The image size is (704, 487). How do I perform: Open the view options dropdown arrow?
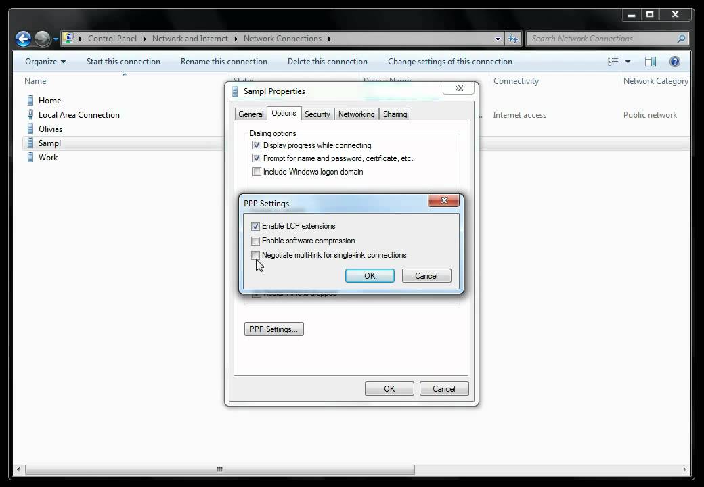(628, 62)
